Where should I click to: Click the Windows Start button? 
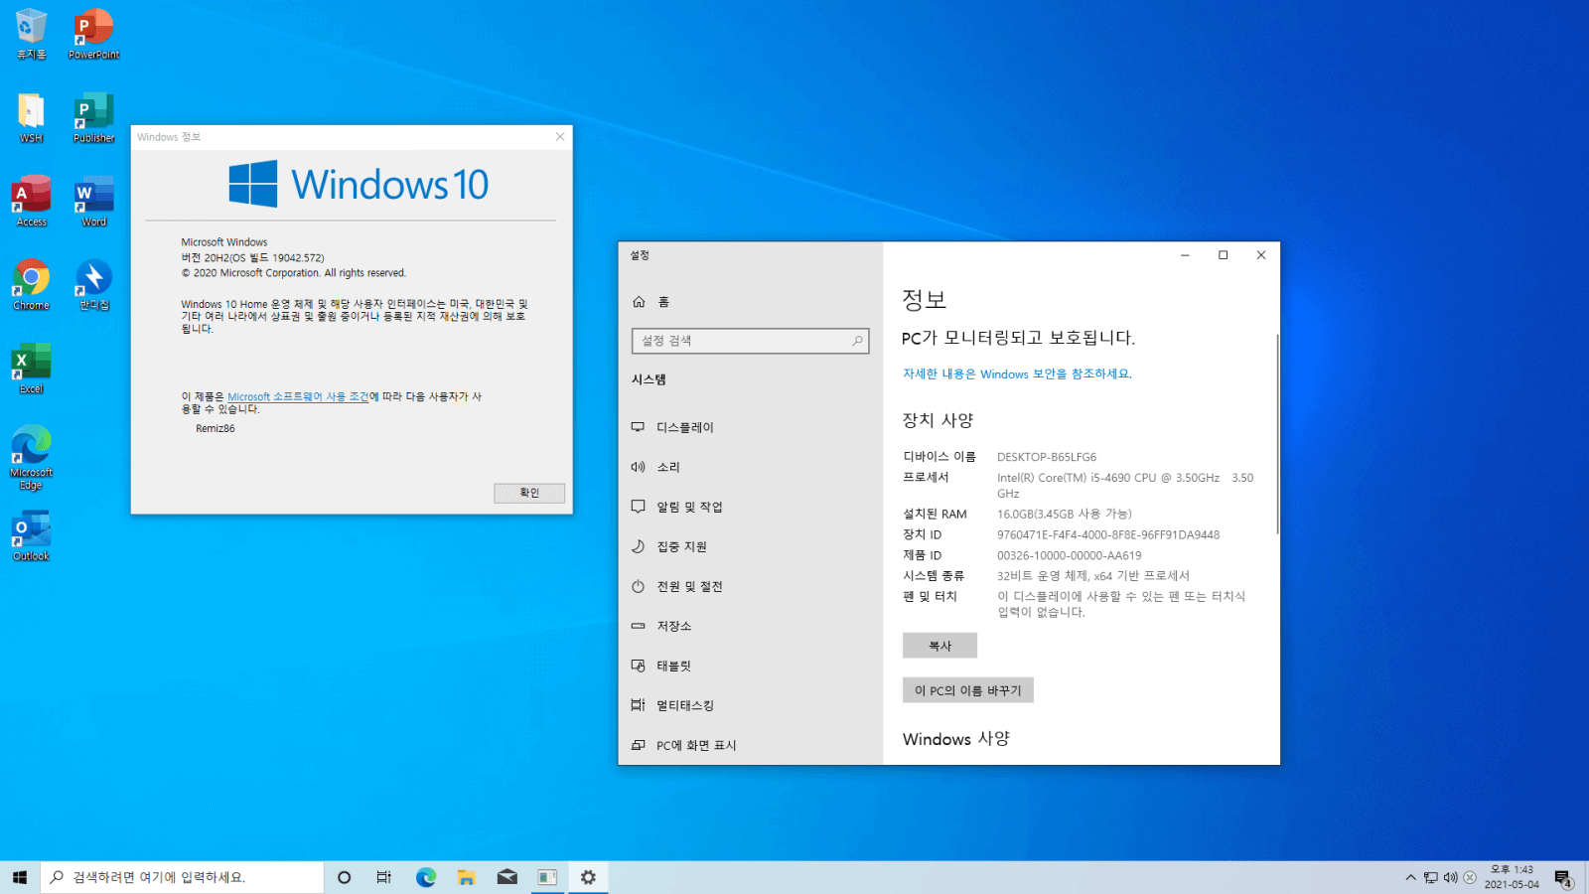pos(20,877)
